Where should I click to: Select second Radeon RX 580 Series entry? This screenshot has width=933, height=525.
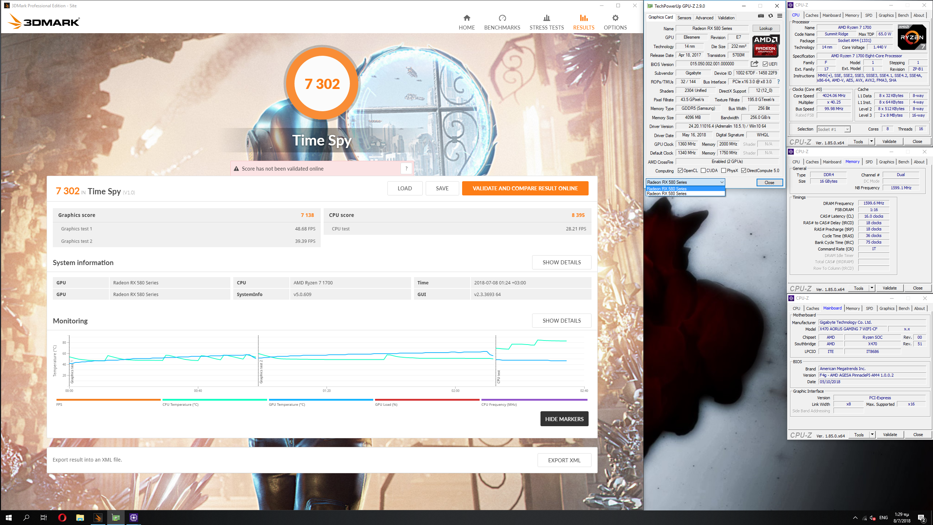(685, 194)
